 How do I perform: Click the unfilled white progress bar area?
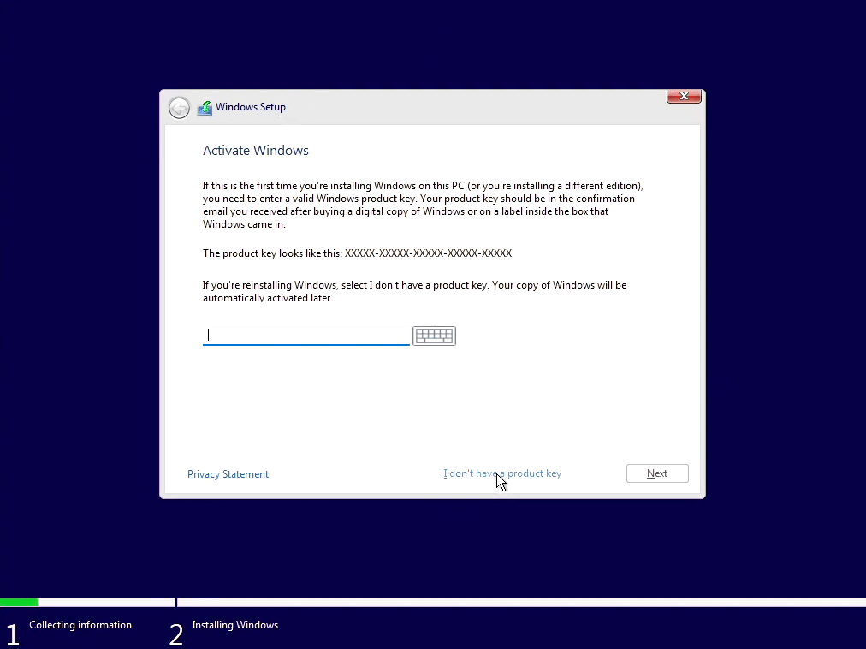(x=513, y=602)
